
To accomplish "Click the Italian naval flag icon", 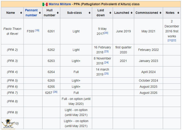I will [x=45, y=4].
